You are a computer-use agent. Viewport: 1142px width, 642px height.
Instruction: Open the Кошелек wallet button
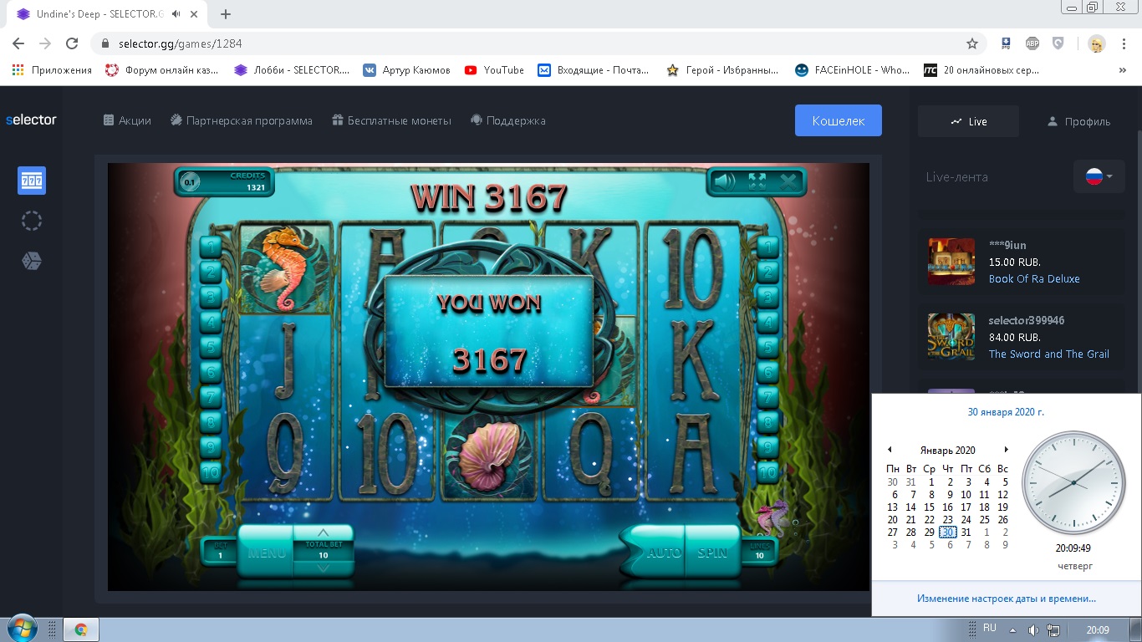click(839, 120)
